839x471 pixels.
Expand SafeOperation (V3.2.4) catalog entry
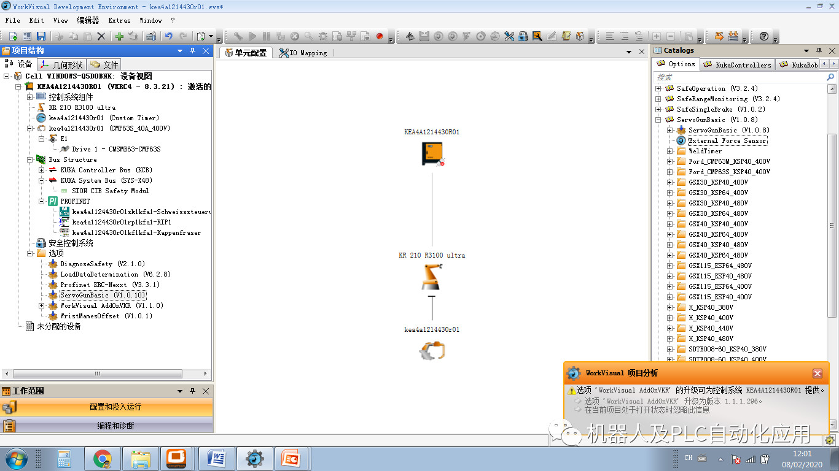pos(658,88)
